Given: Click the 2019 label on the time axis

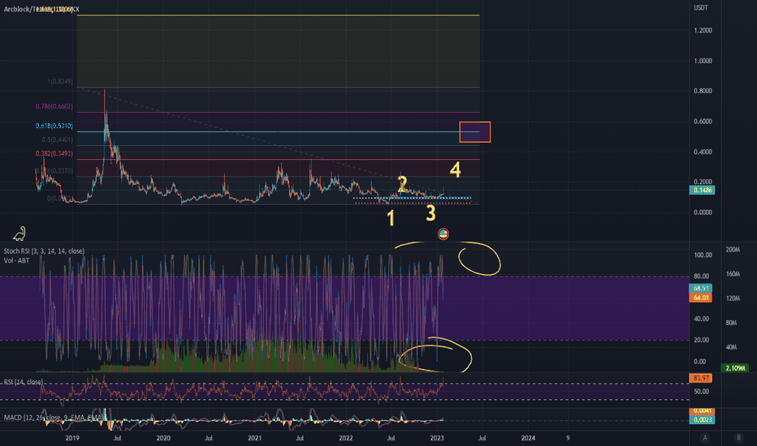Looking at the screenshot, I should (72, 438).
